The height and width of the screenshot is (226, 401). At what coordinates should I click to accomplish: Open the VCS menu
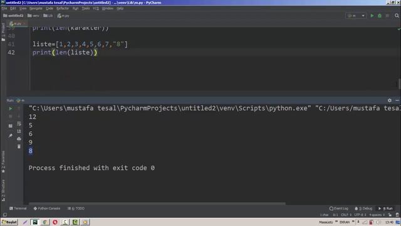96,8
